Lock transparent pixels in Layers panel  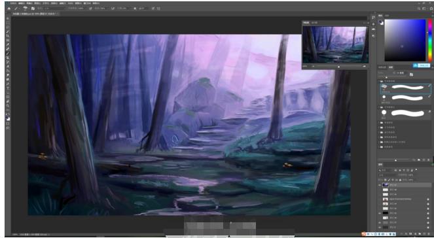386,180
